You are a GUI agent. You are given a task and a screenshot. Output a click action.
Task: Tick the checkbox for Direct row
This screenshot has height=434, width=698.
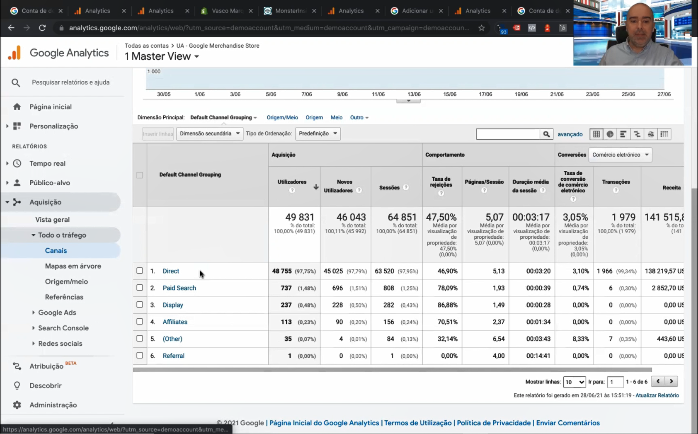tap(140, 271)
